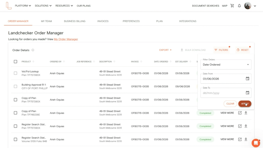View more for Copy of Plan TP749236E
This screenshot has width=263, height=148.
tap(227, 113)
